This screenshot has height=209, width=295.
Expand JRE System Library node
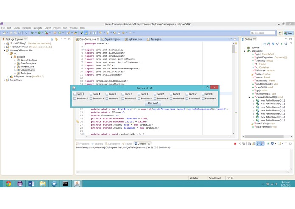[x=8, y=77]
